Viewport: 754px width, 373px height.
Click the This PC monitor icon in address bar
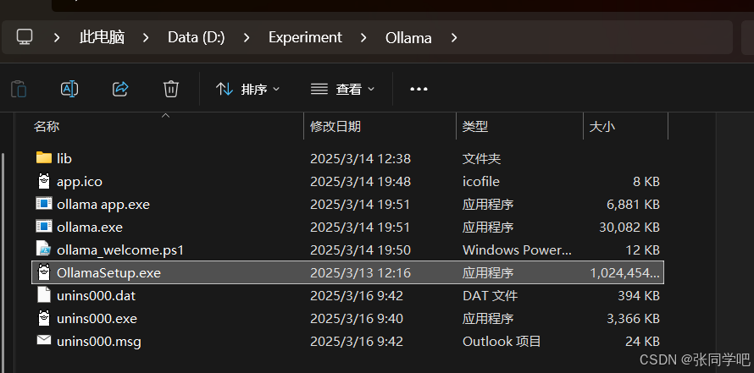pos(25,37)
